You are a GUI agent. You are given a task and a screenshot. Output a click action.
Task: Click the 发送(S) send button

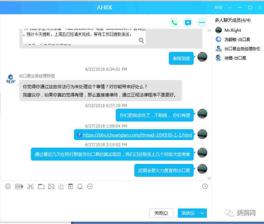(x=188, y=213)
